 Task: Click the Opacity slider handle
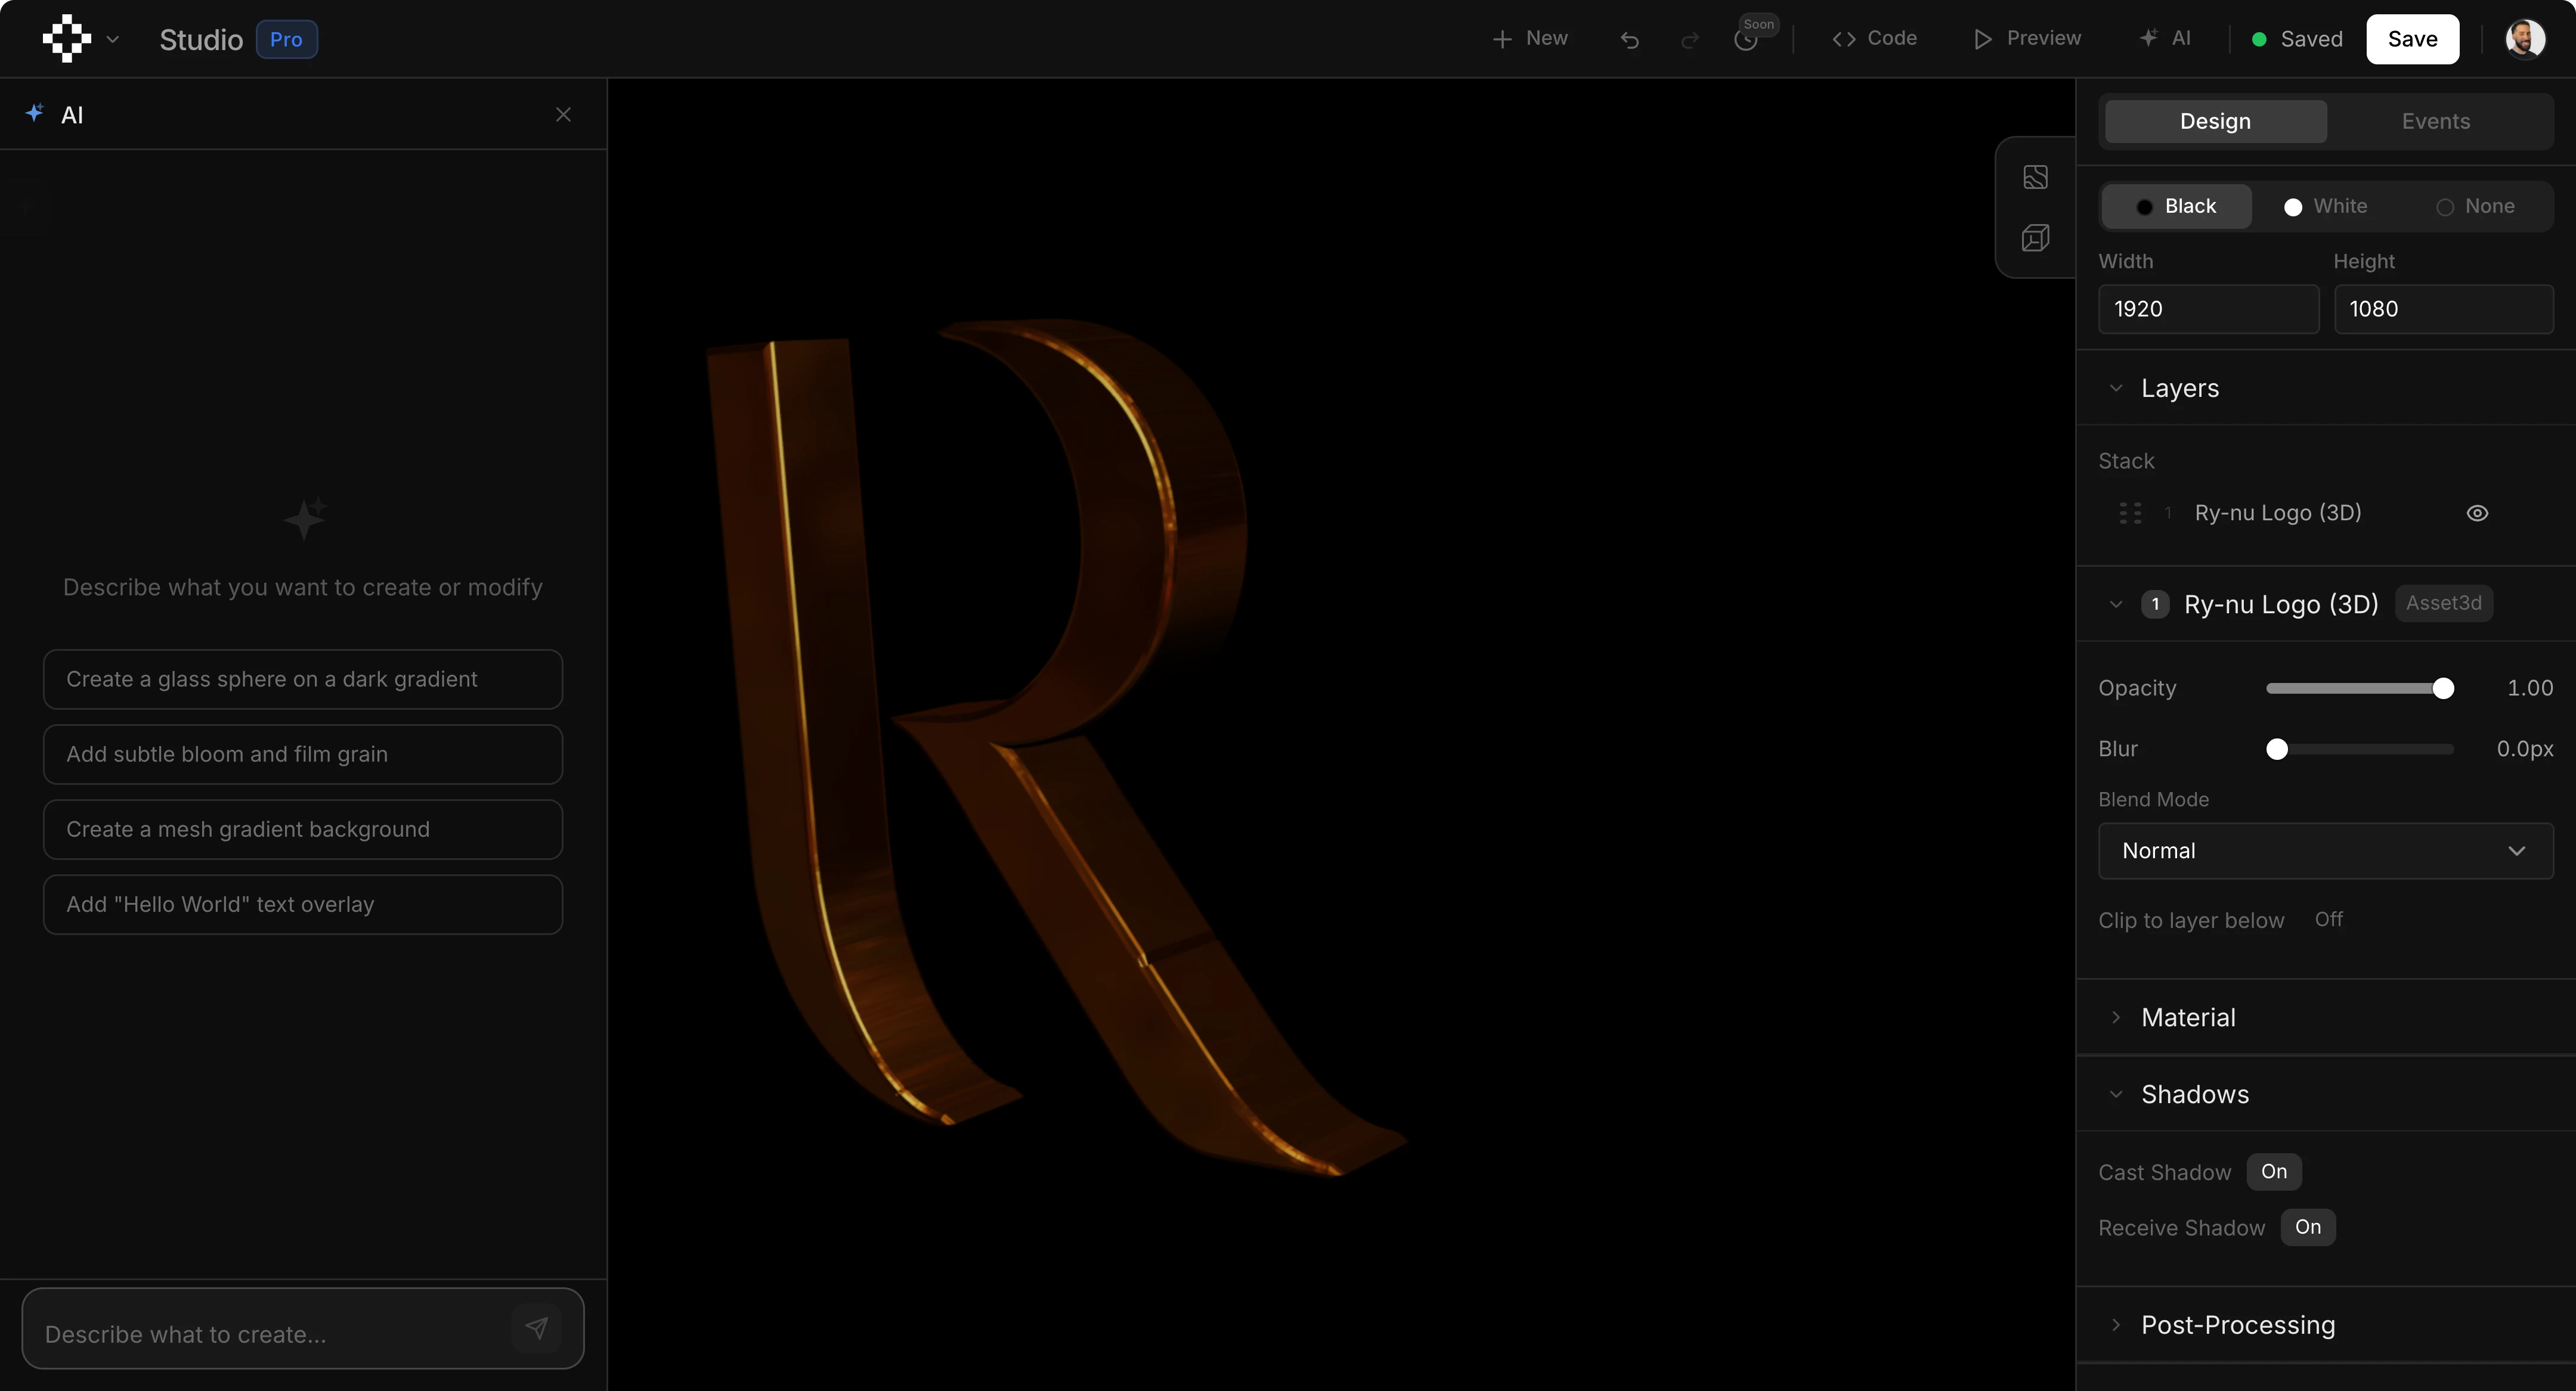(x=2443, y=688)
